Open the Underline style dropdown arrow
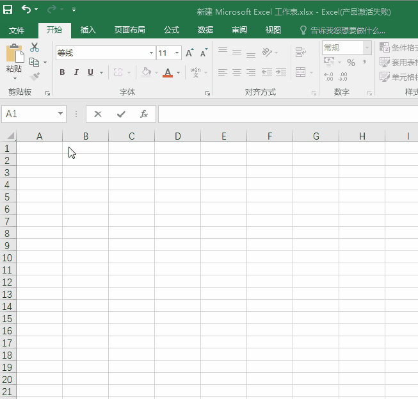Viewport: 418px width, 399px height. tap(101, 72)
